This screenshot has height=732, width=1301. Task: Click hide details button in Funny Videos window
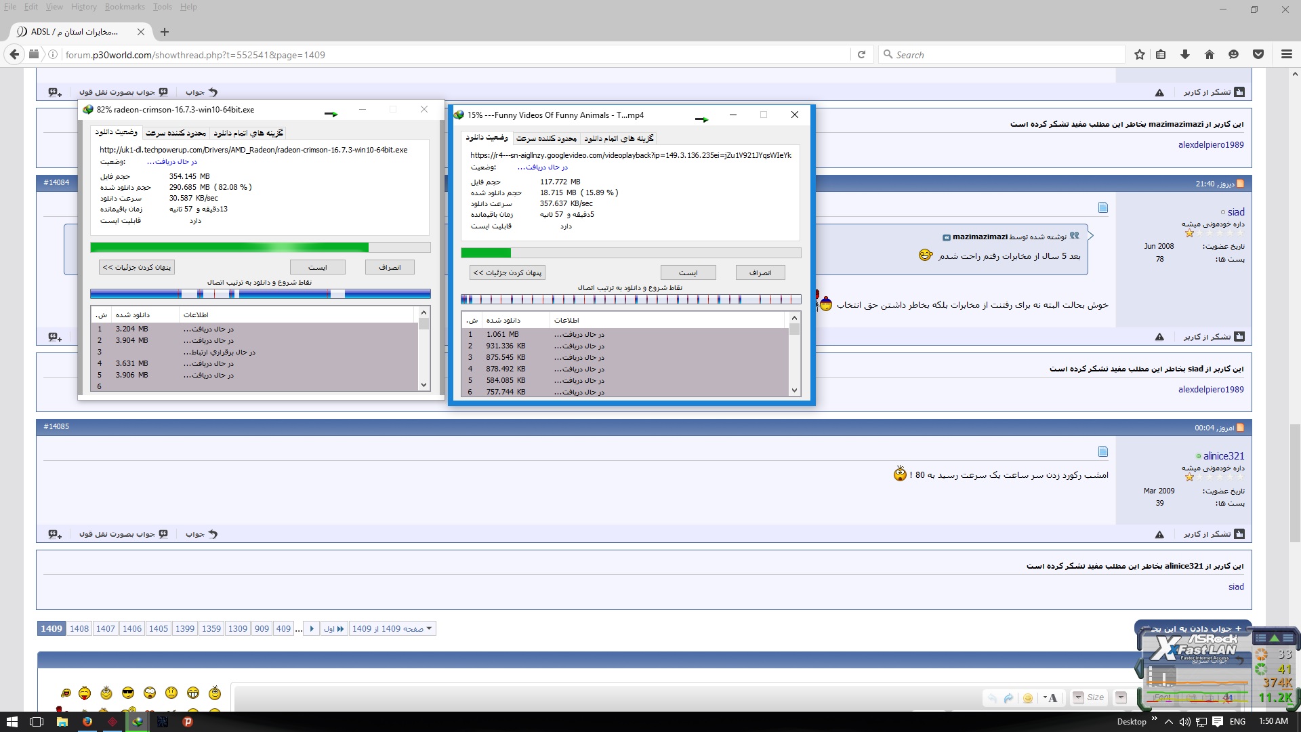(508, 272)
